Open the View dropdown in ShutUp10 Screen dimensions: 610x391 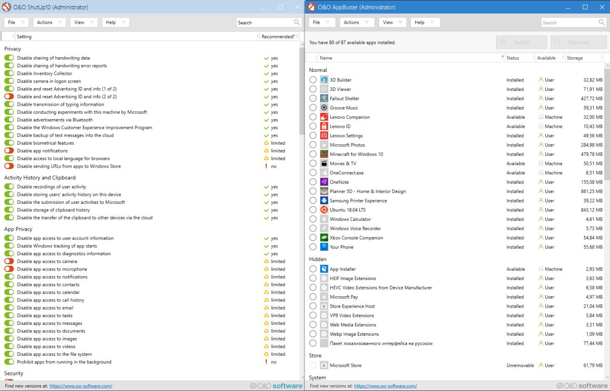(84, 22)
